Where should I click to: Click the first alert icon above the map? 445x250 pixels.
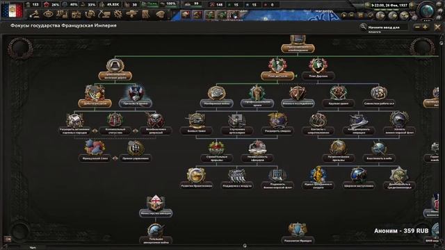pos(186,15)
